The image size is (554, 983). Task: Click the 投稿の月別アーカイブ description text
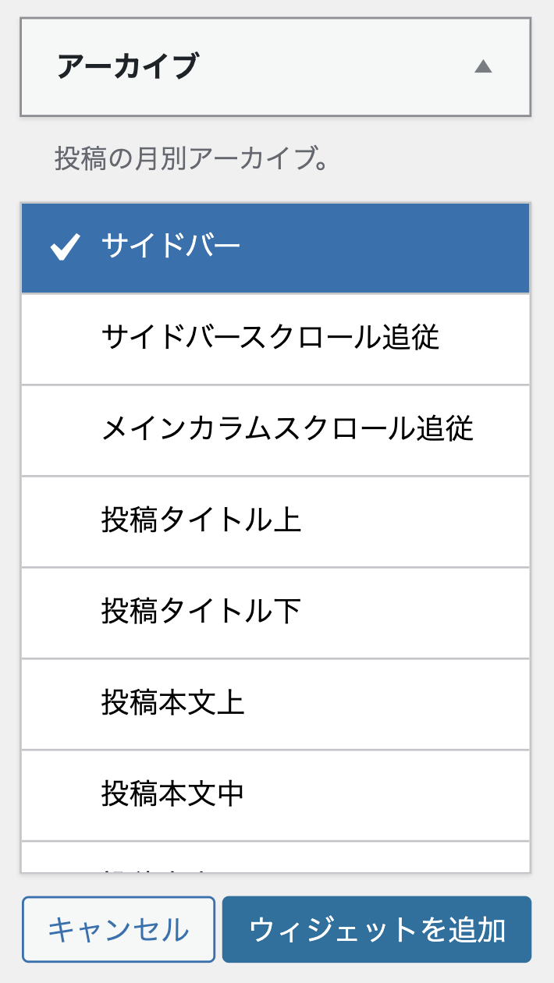tap(190, 159)
